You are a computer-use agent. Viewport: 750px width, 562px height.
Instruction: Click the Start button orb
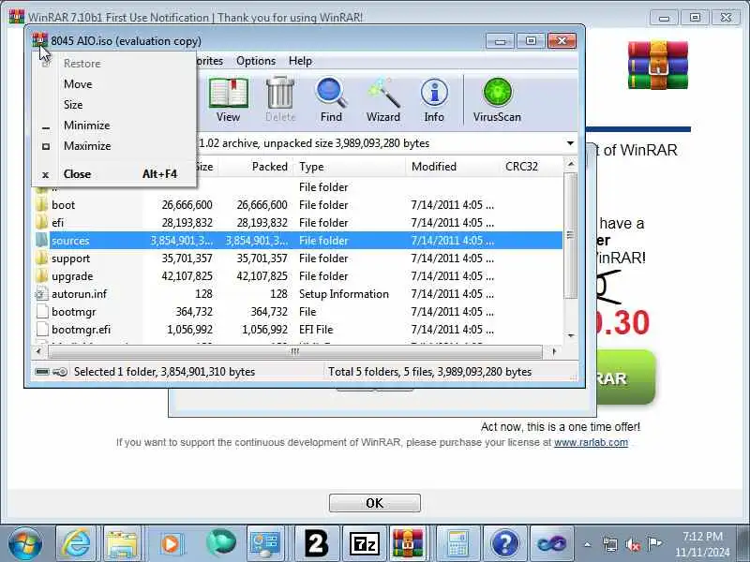[x=25, y=543]
